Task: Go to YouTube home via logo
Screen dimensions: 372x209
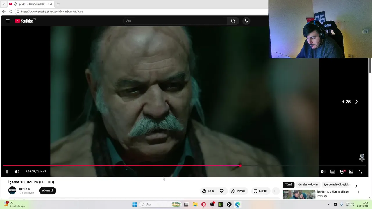Action: click(x=24, y=21)
